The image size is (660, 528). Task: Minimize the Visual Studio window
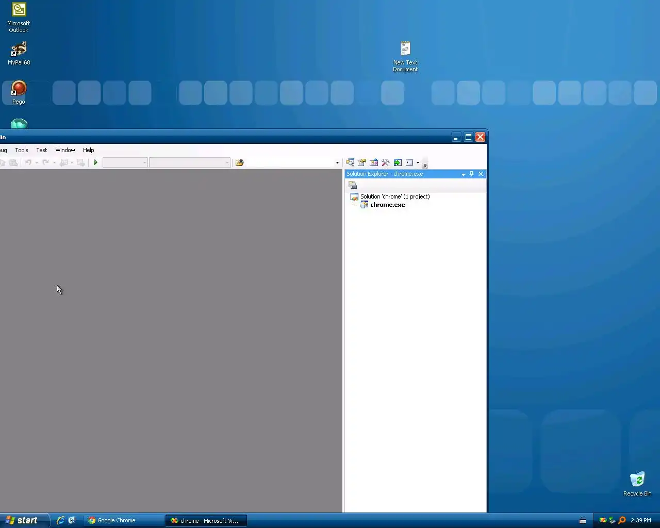[x=456, y=137]
